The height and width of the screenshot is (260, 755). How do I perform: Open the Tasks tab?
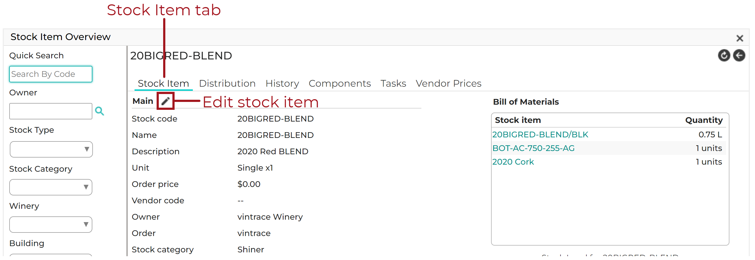pos(393,83)
